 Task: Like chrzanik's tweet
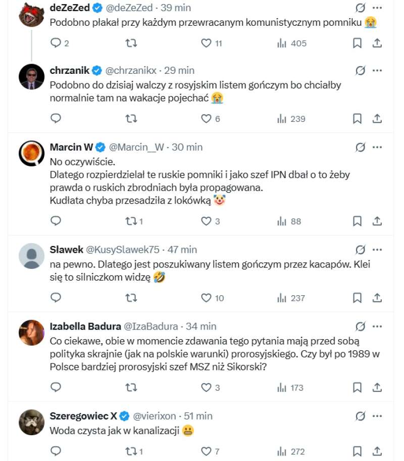coord(206,119)
